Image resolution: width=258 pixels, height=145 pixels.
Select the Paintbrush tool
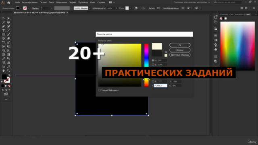point(8,34)
